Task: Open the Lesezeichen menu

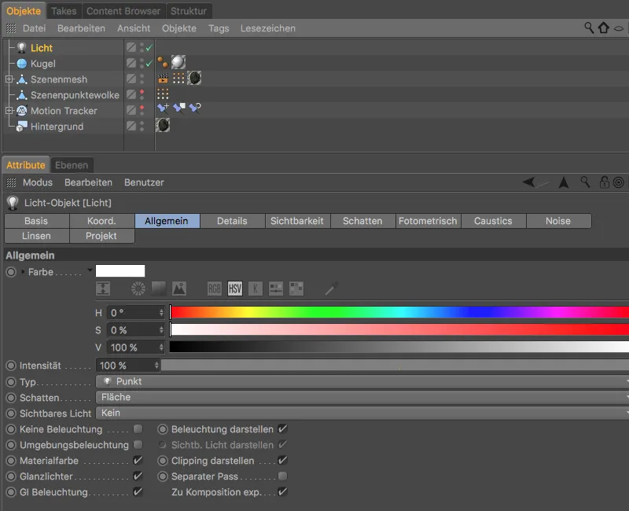Action: (x=268, y=28)
